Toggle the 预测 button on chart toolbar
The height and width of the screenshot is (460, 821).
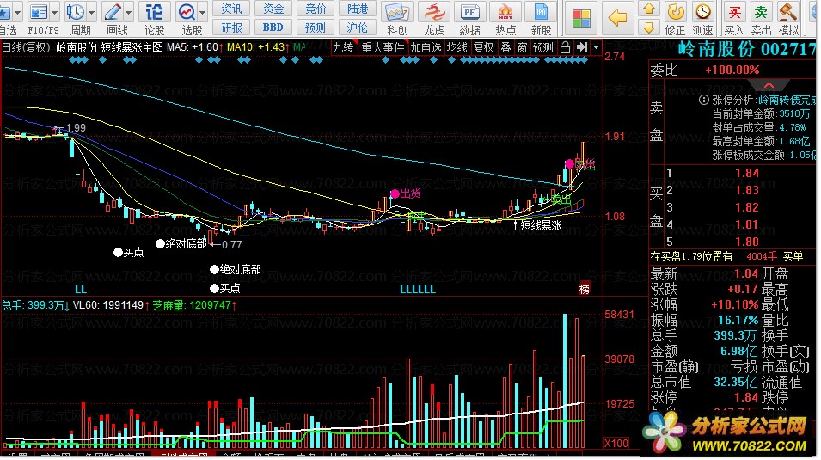pos(542,47)
